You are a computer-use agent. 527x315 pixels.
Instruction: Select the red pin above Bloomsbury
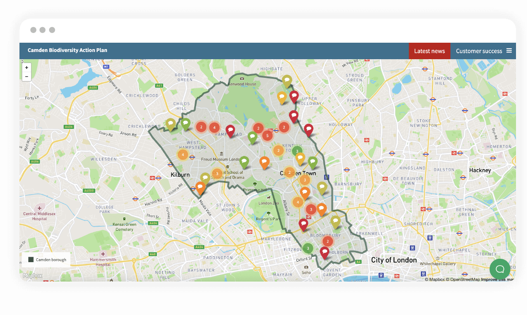pyautogui.click(x=303, y=225)
